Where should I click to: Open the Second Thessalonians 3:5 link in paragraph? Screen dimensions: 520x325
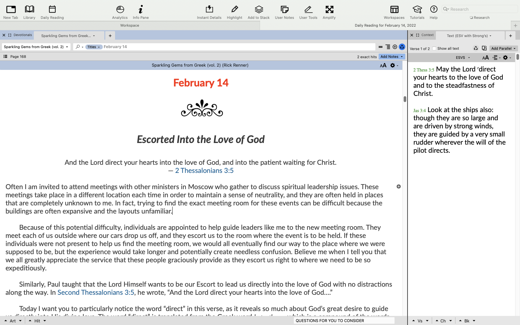click(96, 292)
